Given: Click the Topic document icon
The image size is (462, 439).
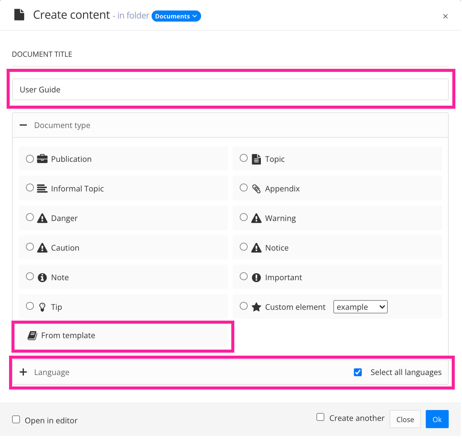Looking at the screenshot, I should (256, 159).
